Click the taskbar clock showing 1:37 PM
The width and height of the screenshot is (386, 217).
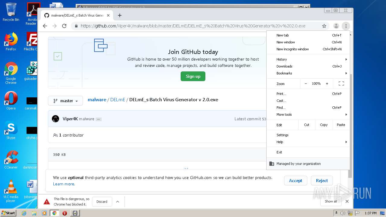(x=370, y=213)
